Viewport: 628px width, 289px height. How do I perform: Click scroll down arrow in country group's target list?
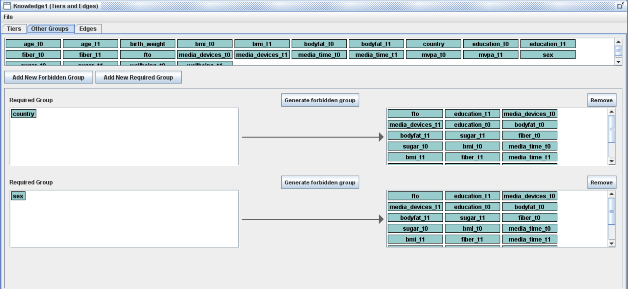(x=611, y=161)
